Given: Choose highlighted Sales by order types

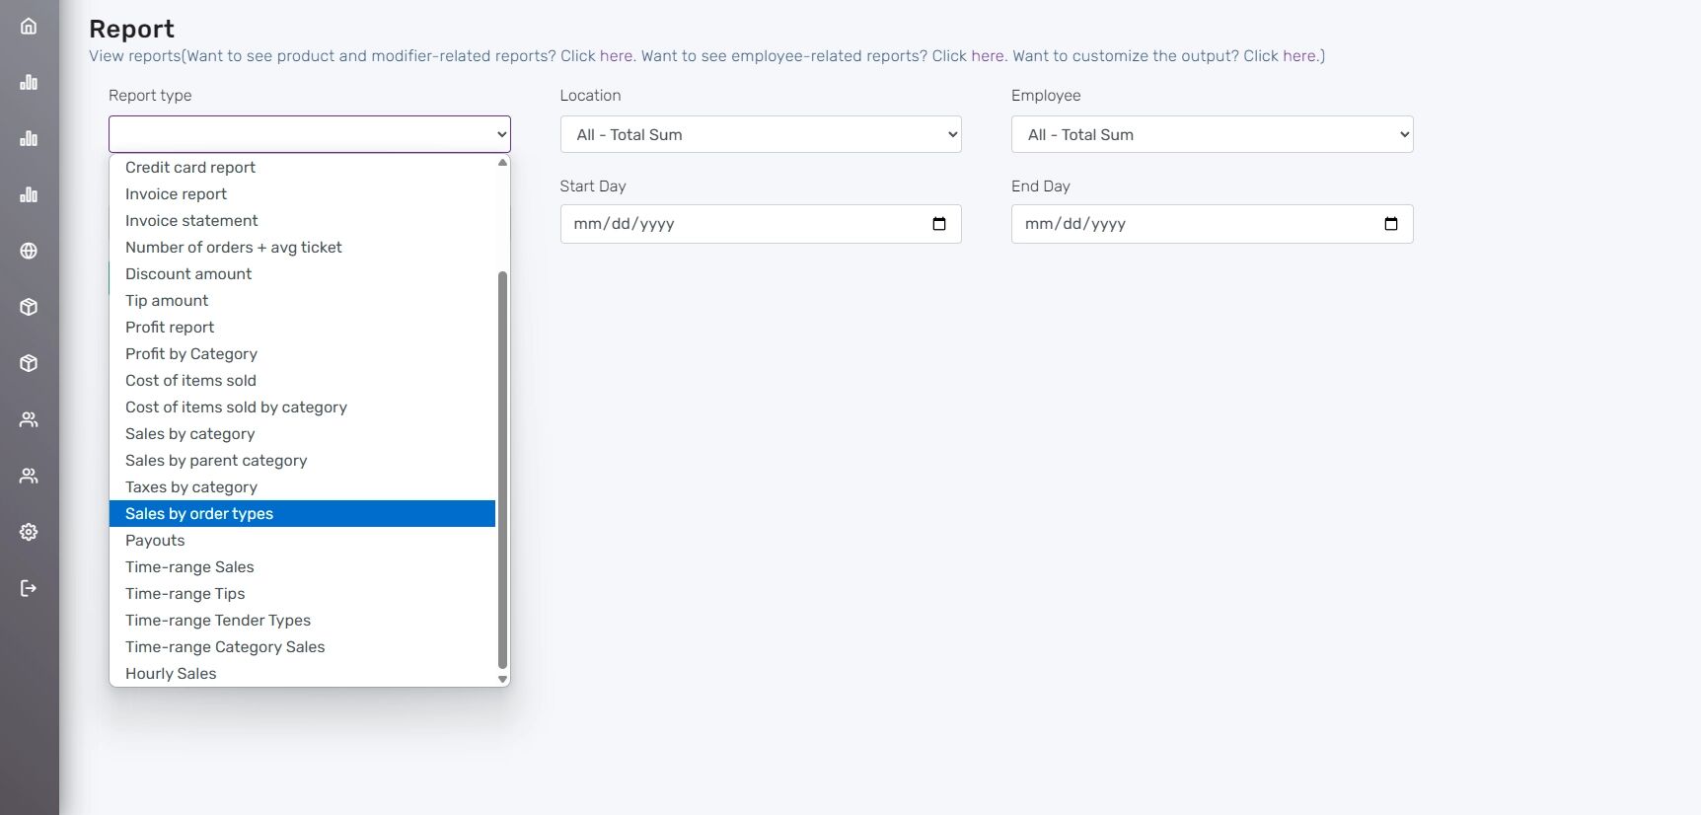Looking at the screenshot, I should [x=302, y=514].
